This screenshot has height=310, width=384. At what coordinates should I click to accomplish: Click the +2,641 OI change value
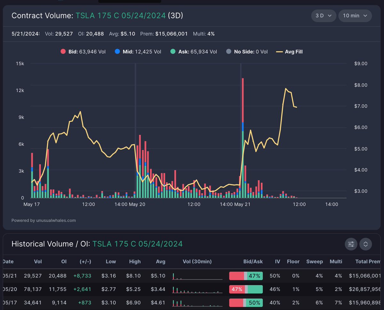(x=82, y=289)
